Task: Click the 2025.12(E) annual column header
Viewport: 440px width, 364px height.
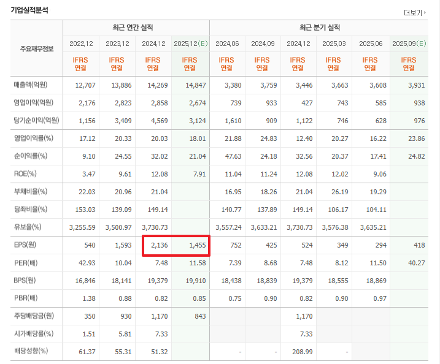Action: [x=190, y=44]
